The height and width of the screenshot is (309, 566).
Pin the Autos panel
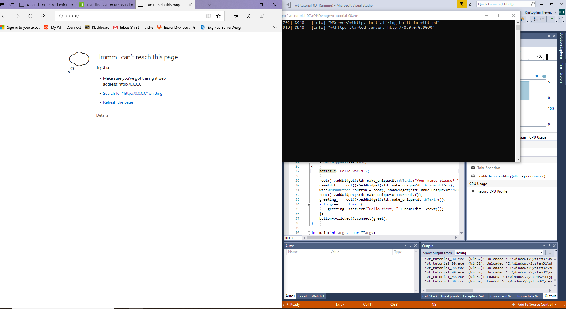pyautogui.click(x=410, y=246)
